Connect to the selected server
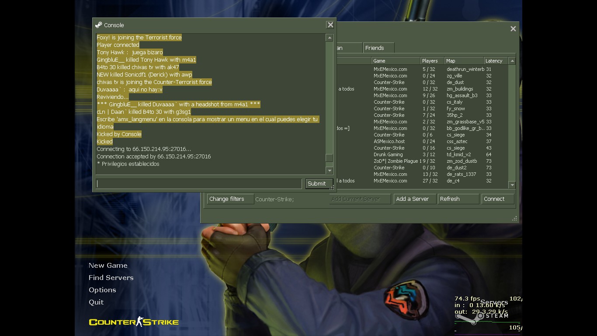 (x=498, y=199)
